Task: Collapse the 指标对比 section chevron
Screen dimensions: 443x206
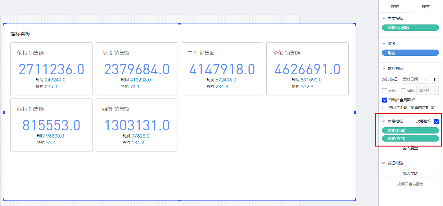Action: [x=384, y=69]
